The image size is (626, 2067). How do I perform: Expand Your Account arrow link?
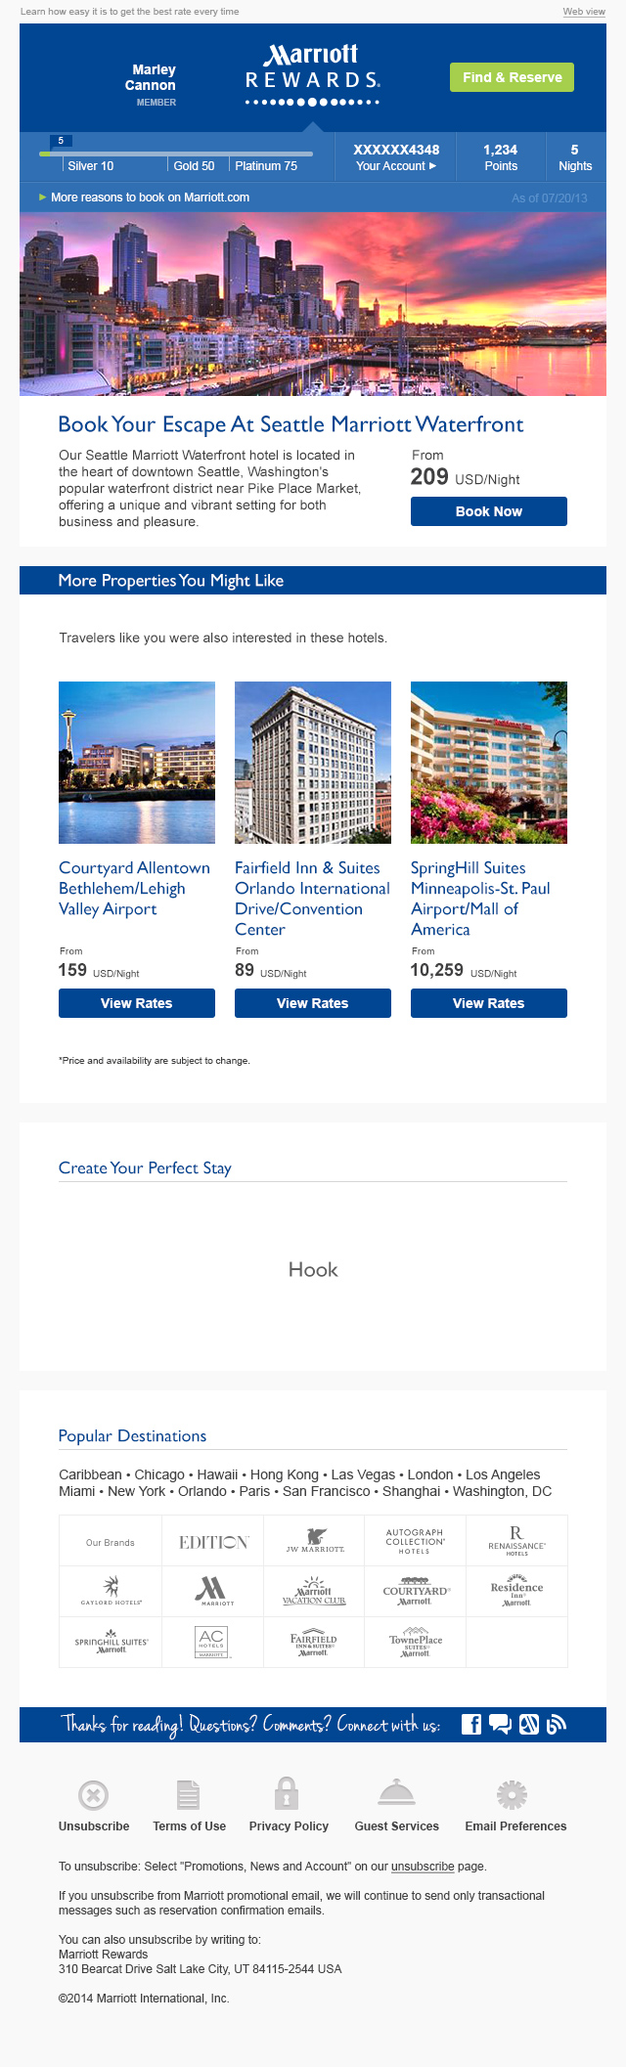396,166
